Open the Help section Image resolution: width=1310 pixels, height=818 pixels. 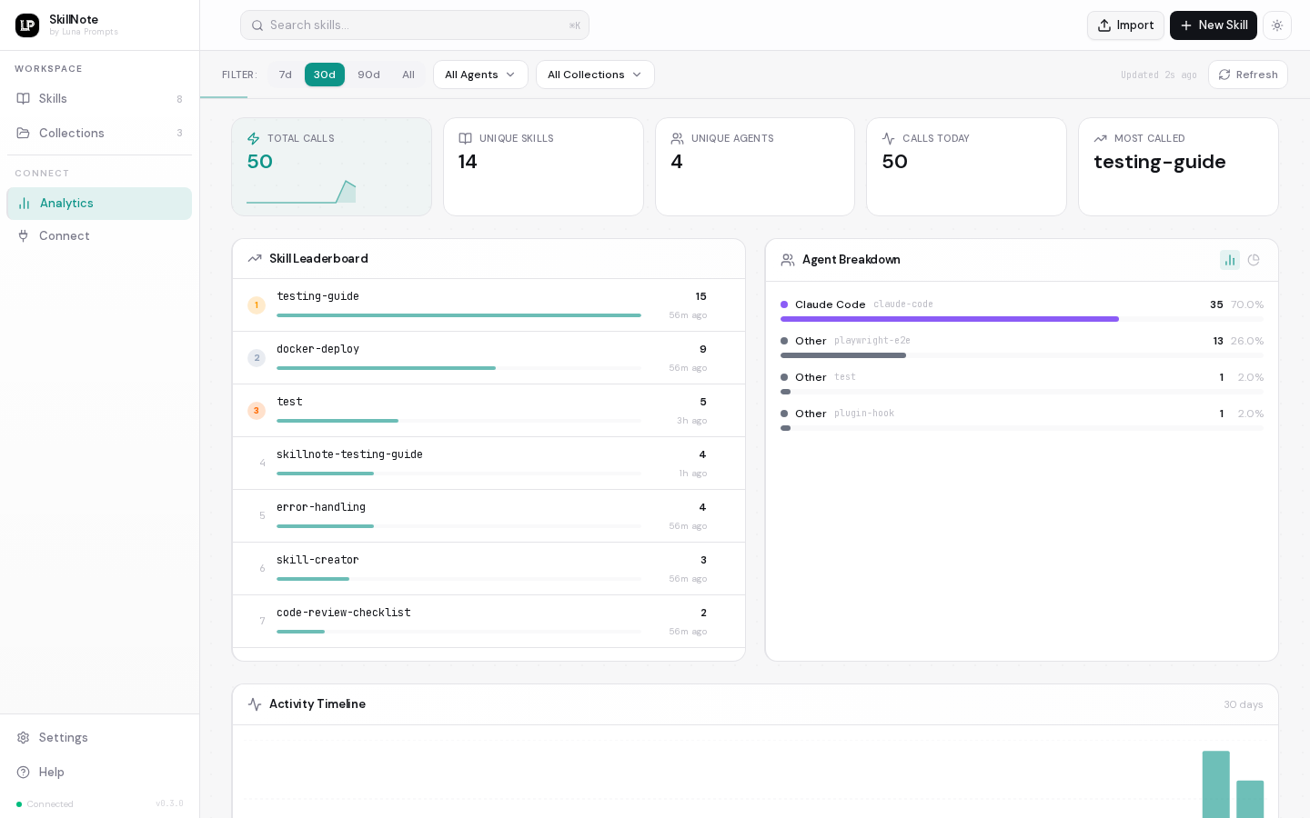(51, 773)
